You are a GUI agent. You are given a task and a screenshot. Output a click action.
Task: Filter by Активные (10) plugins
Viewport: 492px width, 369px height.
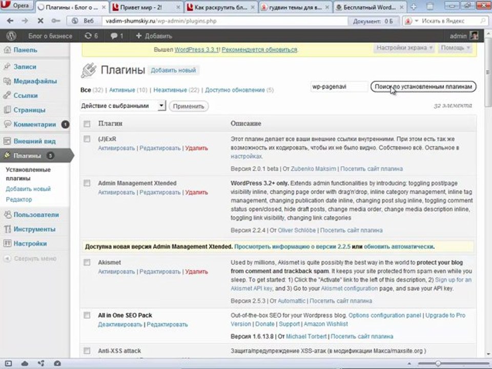point(128,90)
